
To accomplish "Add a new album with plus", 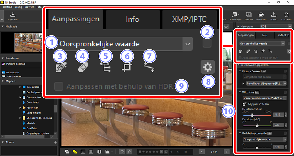I will tap(55, 142).
